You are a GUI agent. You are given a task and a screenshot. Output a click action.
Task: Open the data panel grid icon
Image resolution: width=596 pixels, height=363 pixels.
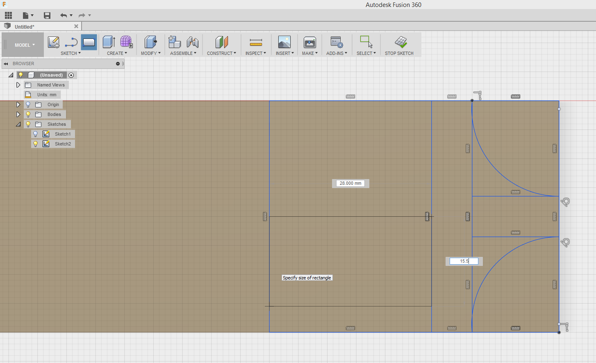tap(9, 16)
